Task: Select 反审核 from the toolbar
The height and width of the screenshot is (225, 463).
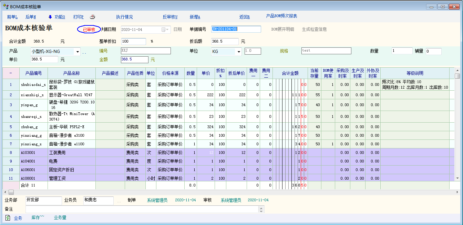Action: pos(170,17)
